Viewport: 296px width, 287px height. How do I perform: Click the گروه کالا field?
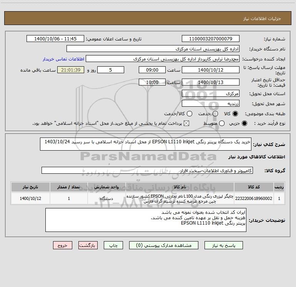(x=147, y=170)
